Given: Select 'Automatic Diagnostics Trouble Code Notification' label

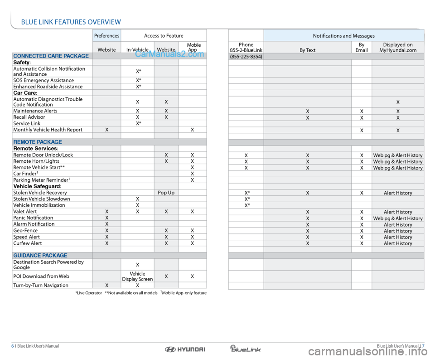Looking at the screenshot, I should (x=48, y=102).
